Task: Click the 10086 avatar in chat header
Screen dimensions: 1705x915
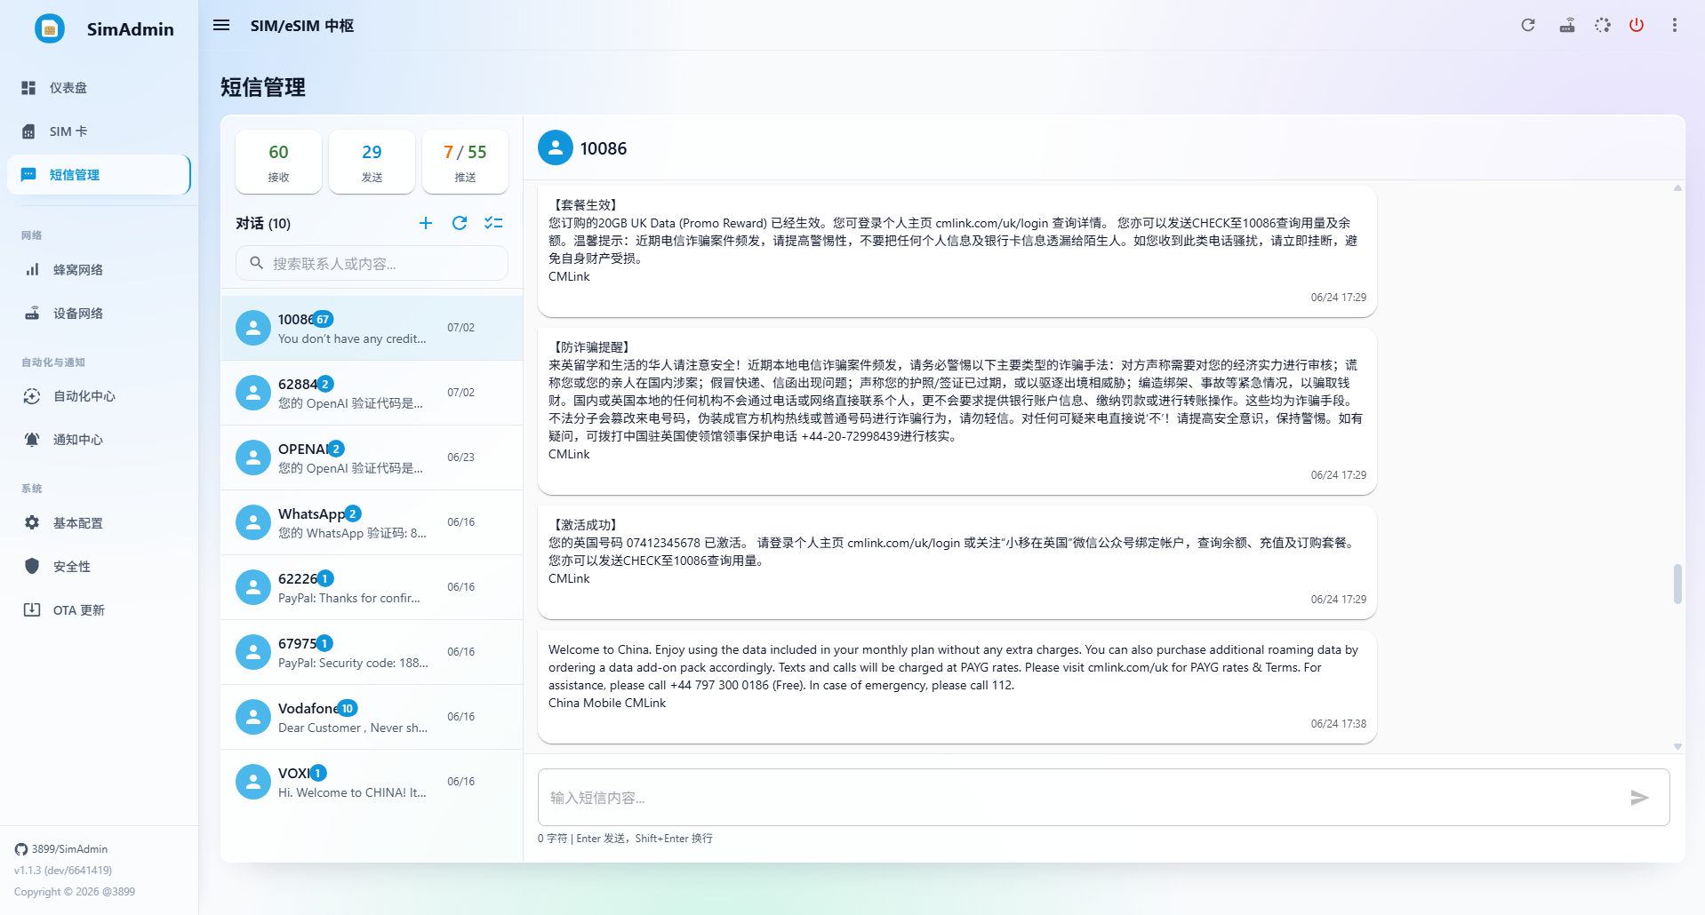Action: [556, 147]
